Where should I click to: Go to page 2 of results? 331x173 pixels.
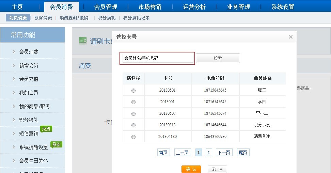coord(208,153)
